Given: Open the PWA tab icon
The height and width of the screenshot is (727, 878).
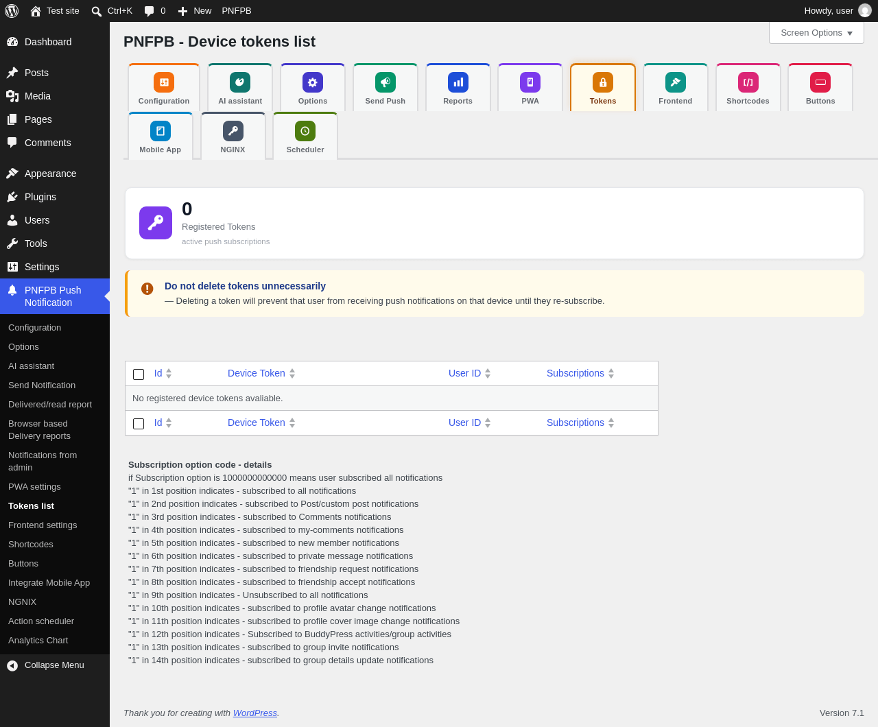Looking at the screenshot, I should click(530, 82).
